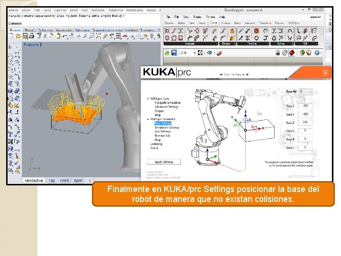Click Base A input field
Viewport: 341px width, 256px height.
pyautogui.click(x=305, y=131)
